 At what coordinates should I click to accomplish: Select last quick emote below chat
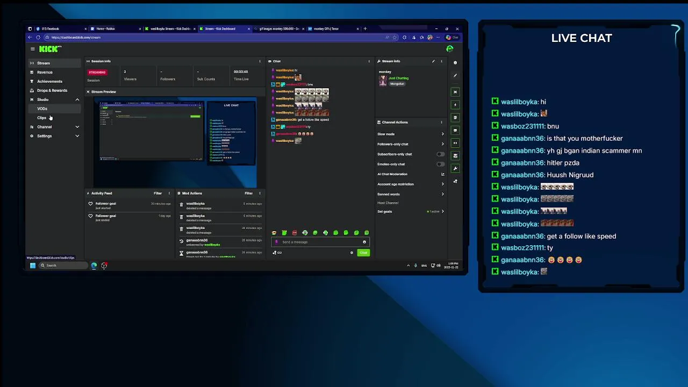(x=367, y=233)
